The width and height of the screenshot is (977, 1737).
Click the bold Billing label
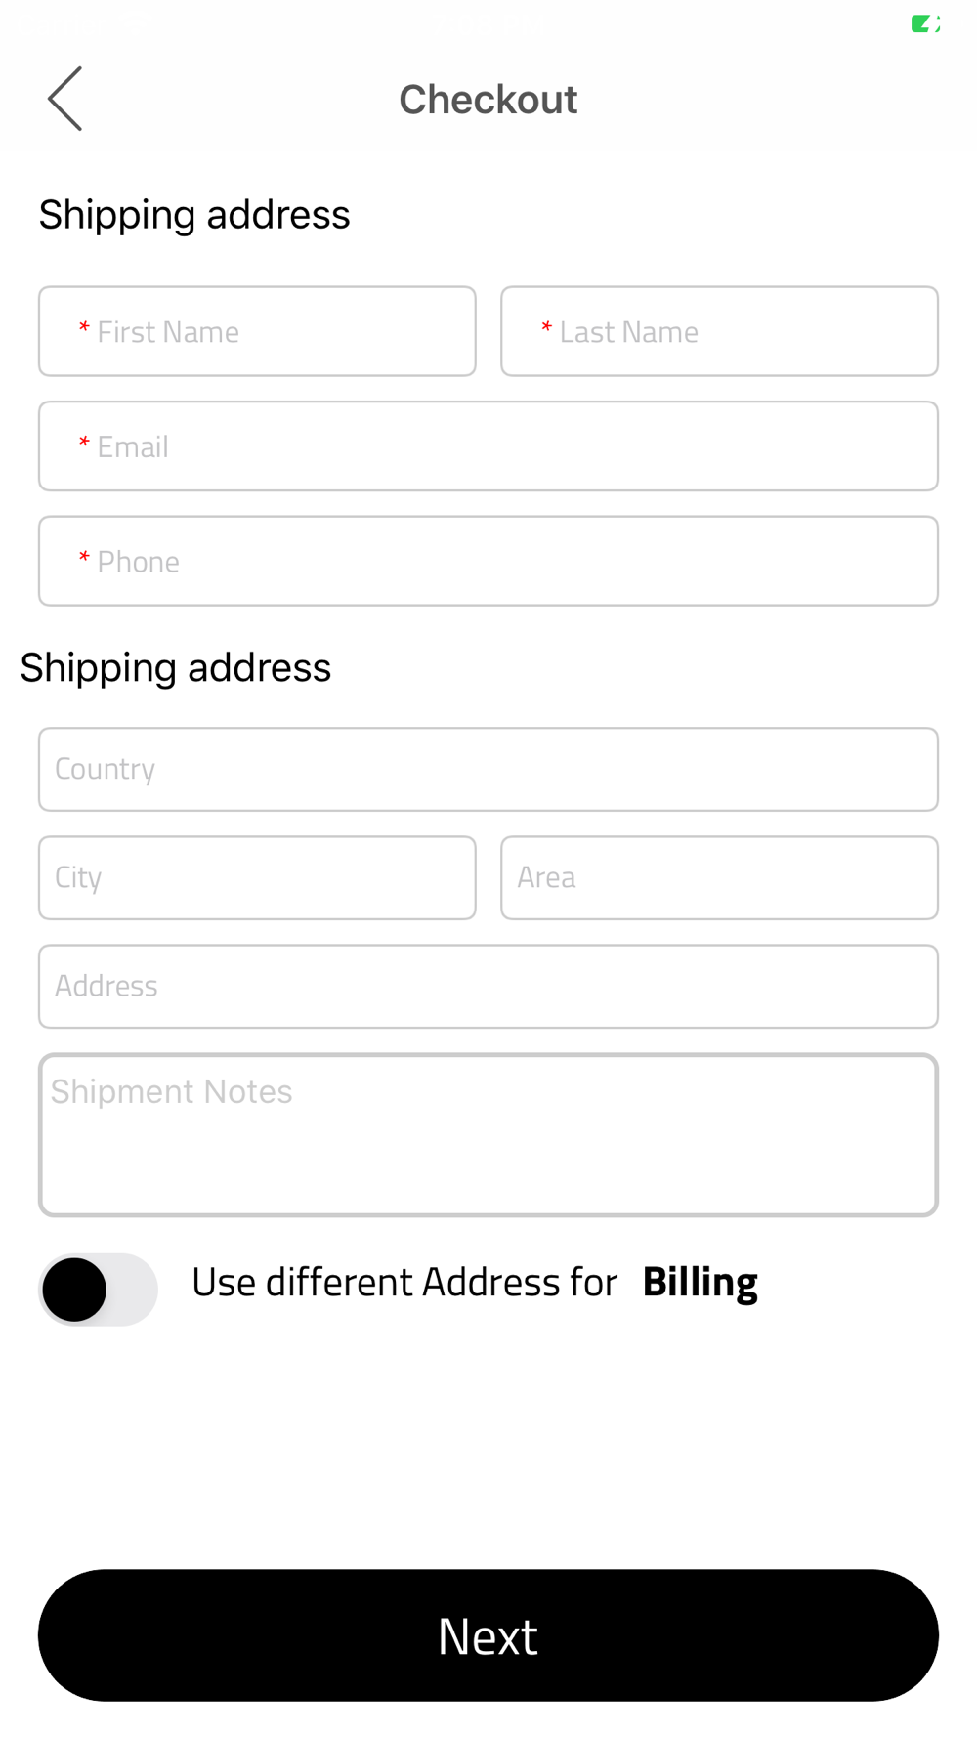pos(700,1283)
